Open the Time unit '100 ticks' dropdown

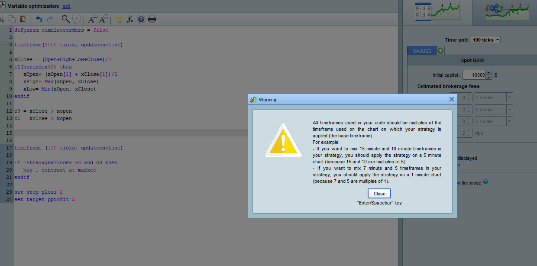point(485,40)
